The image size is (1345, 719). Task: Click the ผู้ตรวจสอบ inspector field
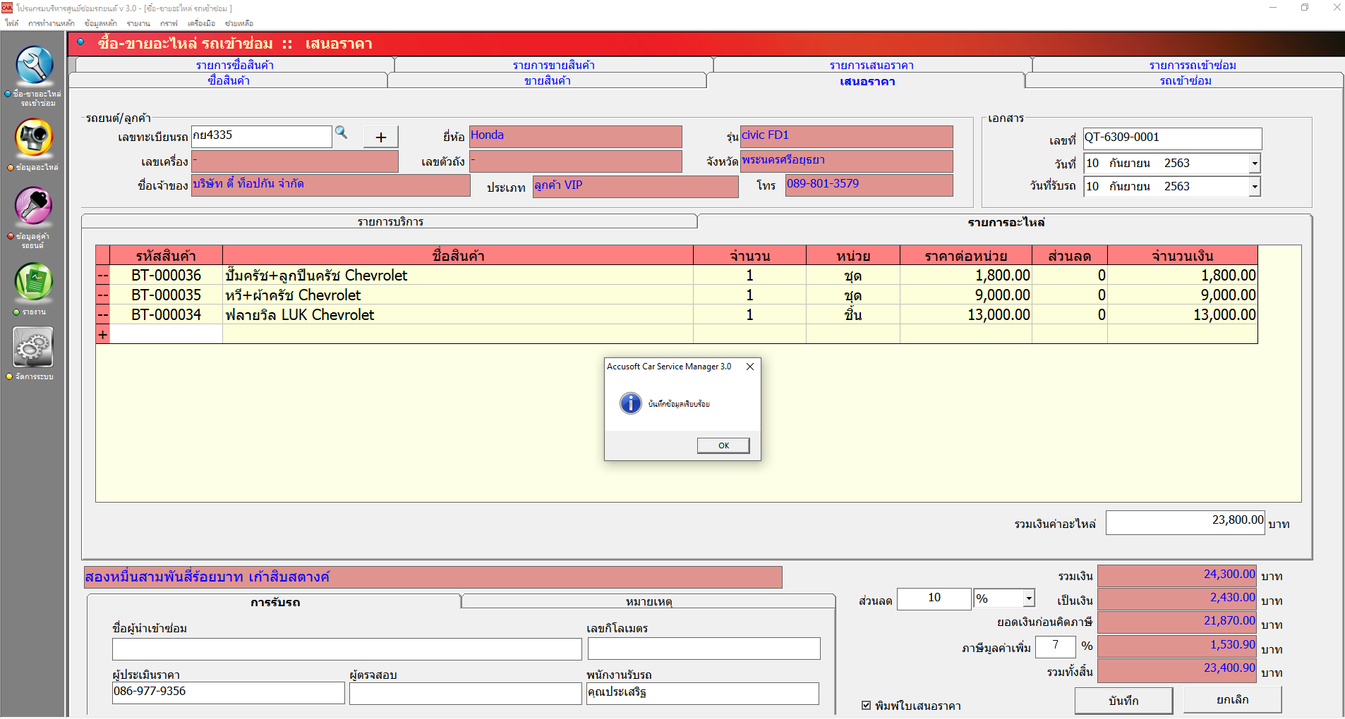tap(466, 693)
